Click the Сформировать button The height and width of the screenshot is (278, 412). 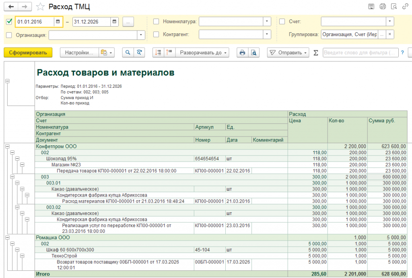coord(28,53)
